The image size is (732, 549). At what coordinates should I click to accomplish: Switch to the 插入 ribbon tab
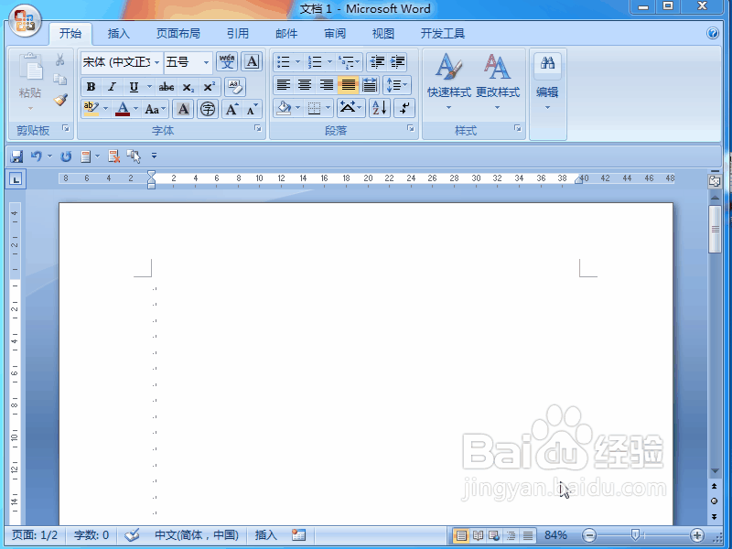pyautogui.click(x=119, y=33)
